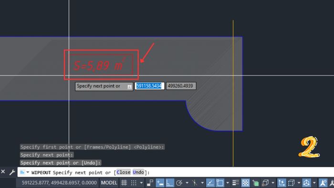Viewport: 334px width, 188px height.
Task: Open Isometric Drafting plane dropdown arrow
Action: 202,183
